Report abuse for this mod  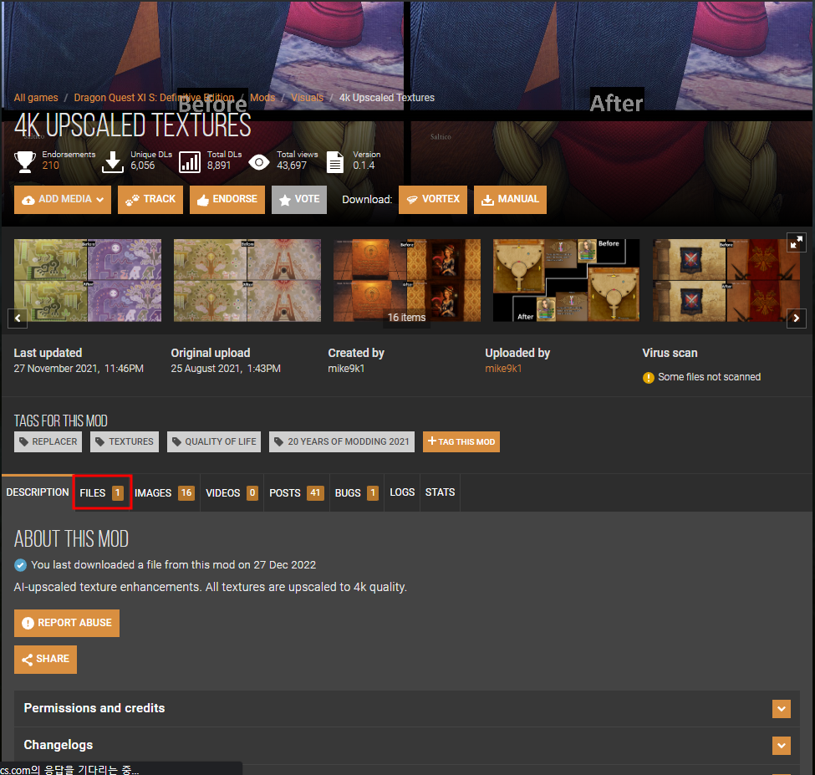67,623
